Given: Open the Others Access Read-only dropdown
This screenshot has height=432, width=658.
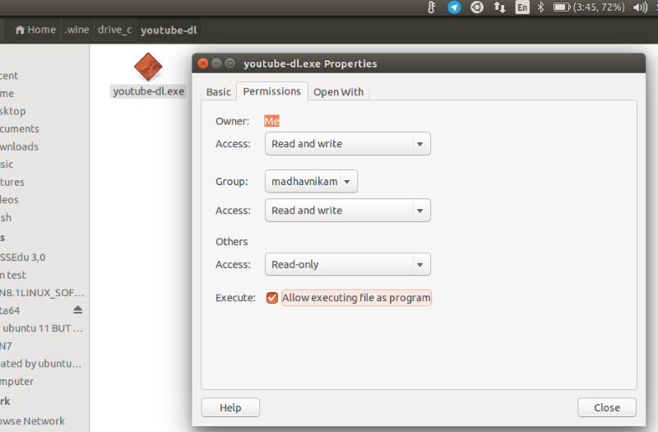Looking at the screenshot, I should (347, 264).
